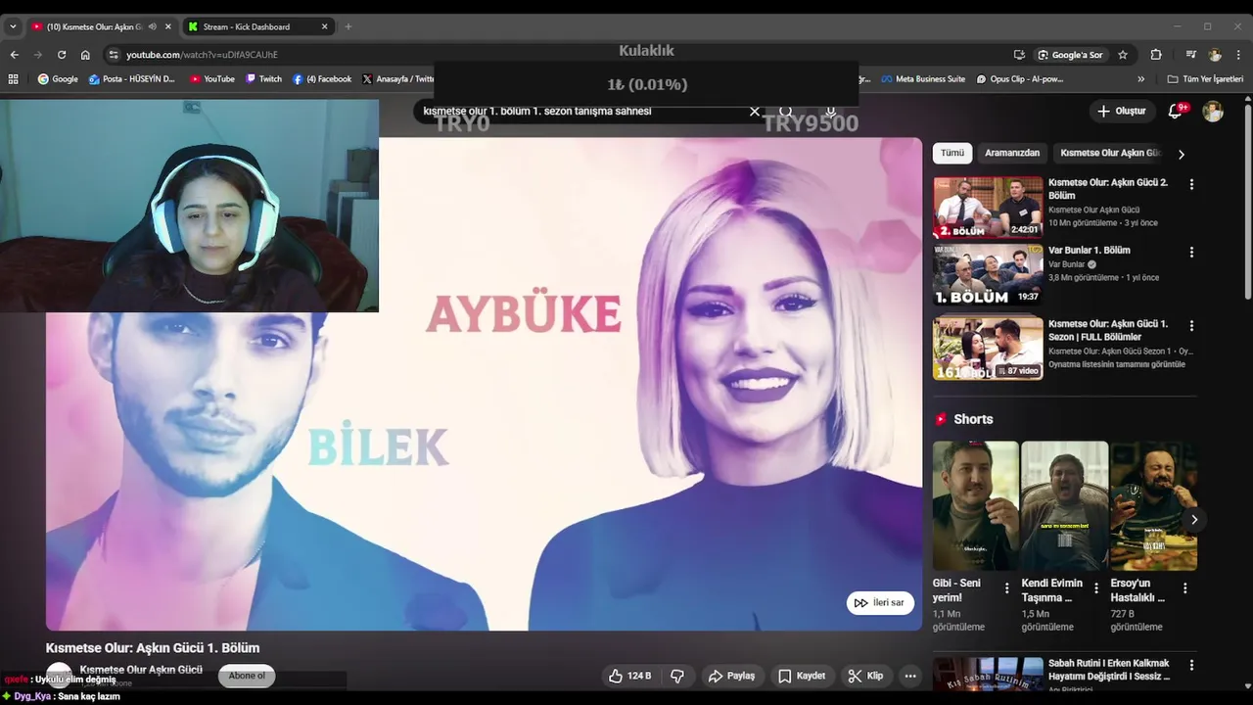Image resolution: width=1253 pixels, height=705 pixels.
Task: Open the Google bookmark
Action: tap(58, 79)
